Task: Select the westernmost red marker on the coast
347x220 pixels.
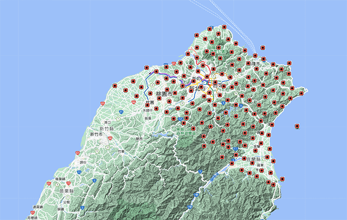Action: coord(114,86)
